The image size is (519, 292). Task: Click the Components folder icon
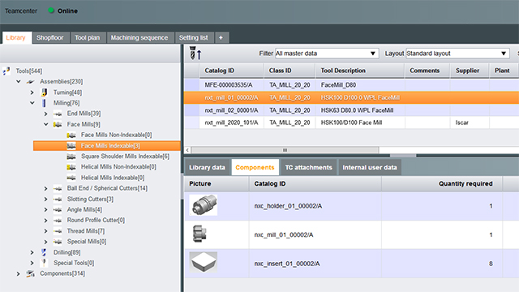coord(31,273)
